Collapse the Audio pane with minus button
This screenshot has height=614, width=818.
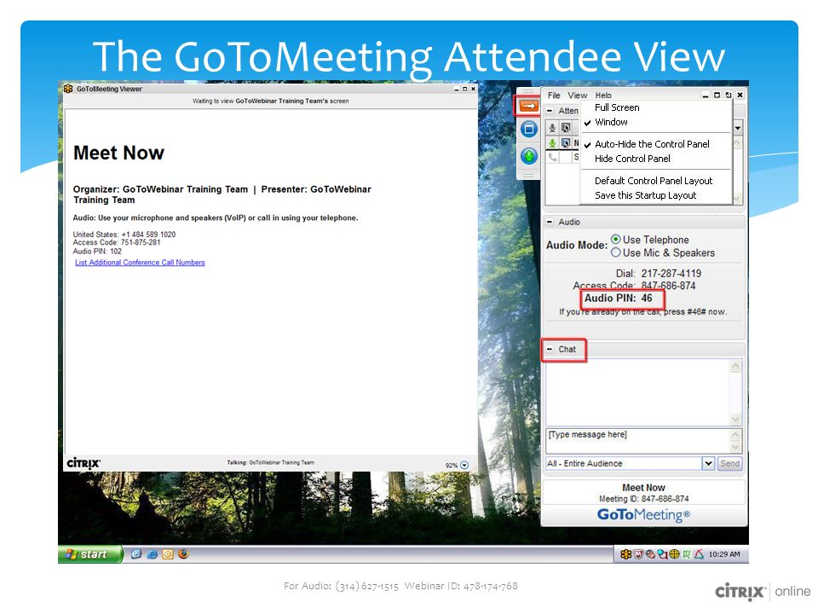(550, 222)
